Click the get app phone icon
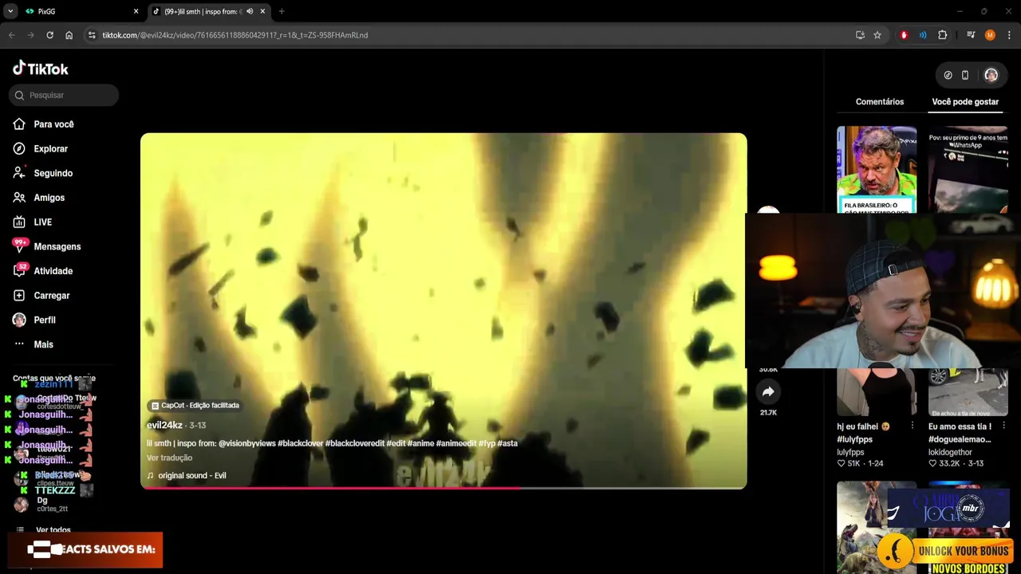The width and height of the screenshot is (1021, 574). coord(965,75)
